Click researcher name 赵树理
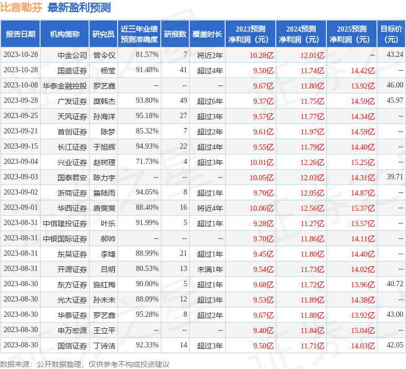Viewport: 406px width, 369px height. (104, 162)
